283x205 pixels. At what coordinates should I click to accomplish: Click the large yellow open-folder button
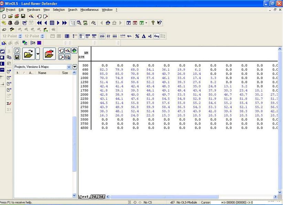pyautogui.click(x=29, y=54)
